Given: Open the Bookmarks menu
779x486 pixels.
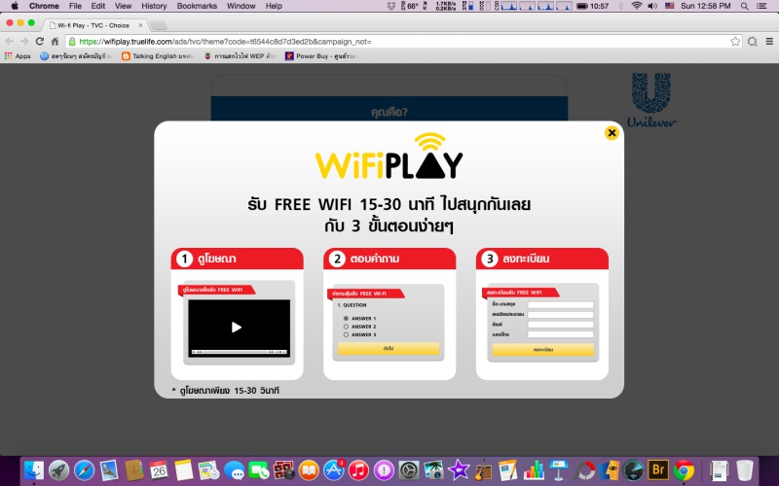Looking at the screenshot, I should point(197,6).
